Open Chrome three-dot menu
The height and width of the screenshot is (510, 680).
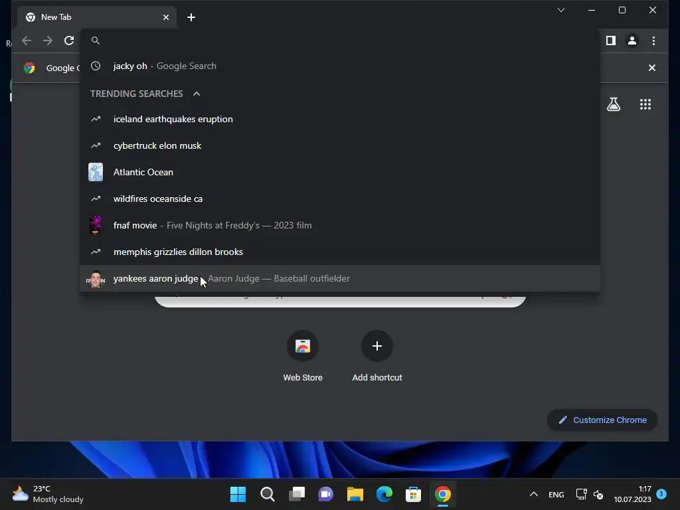(653, 41)
